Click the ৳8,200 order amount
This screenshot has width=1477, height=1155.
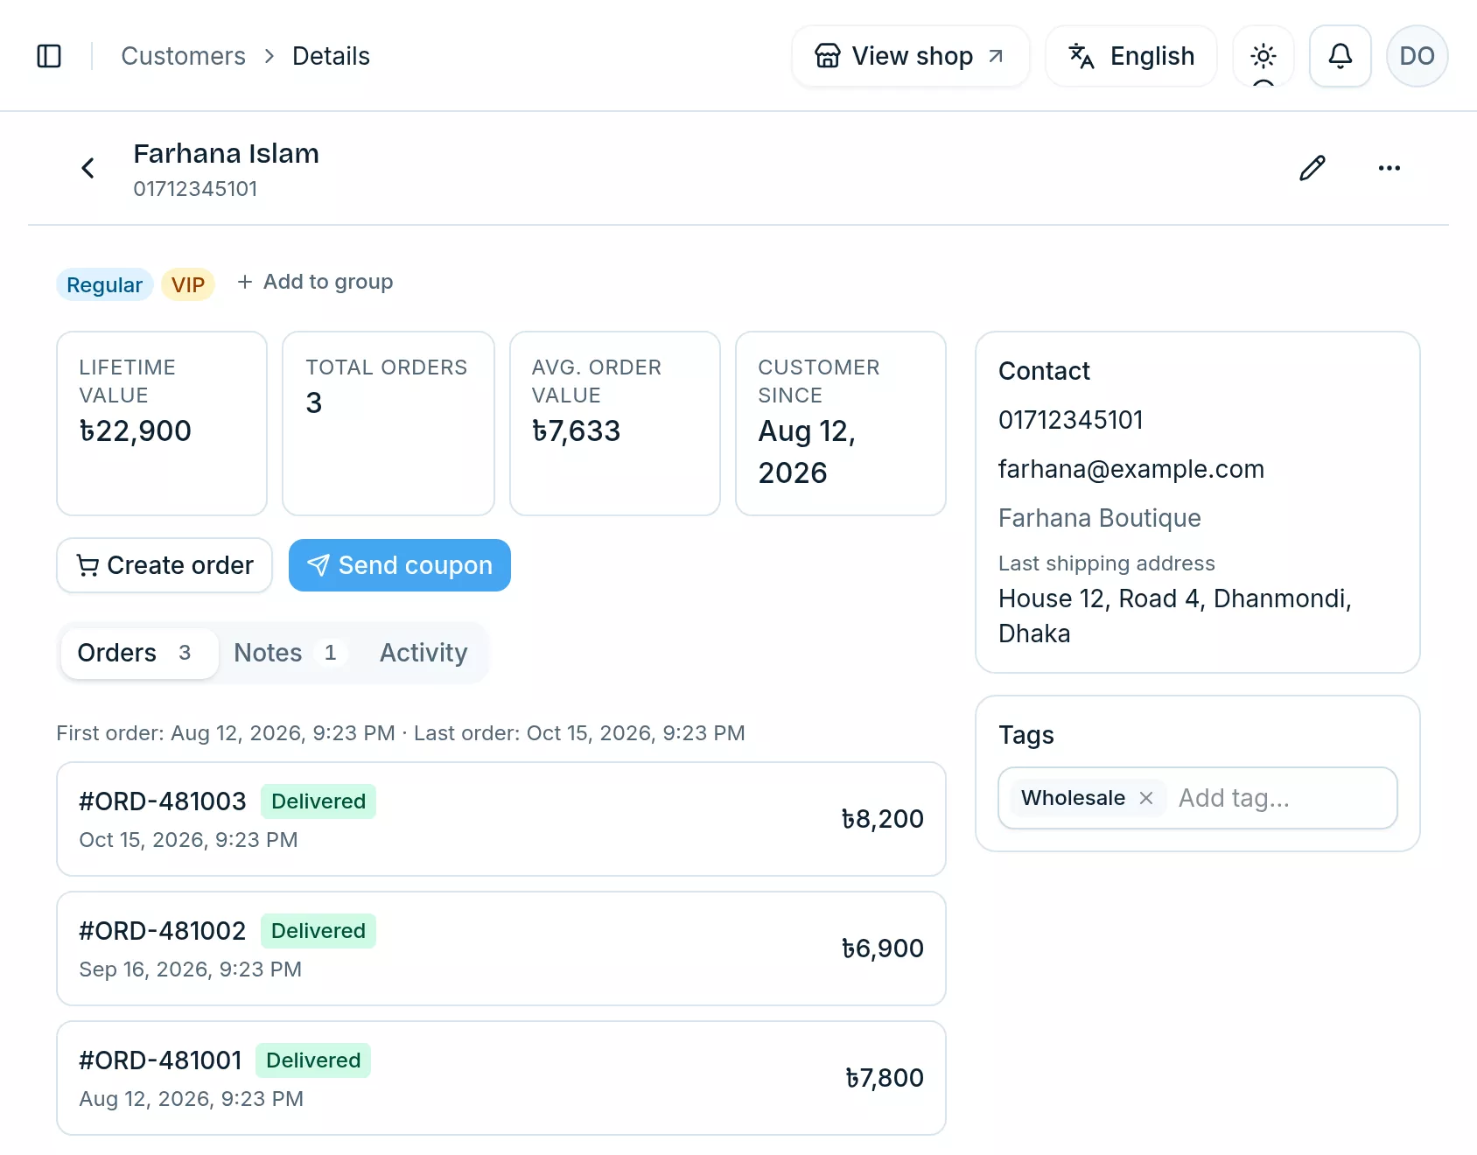[x=882, y=819]
